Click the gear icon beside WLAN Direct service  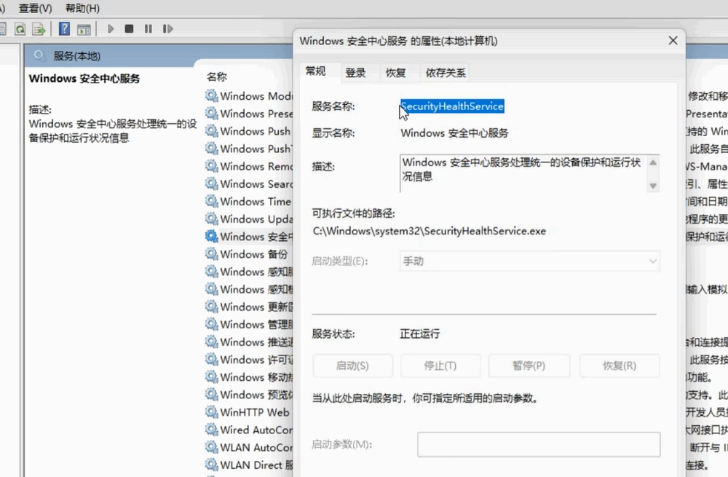coord(212,465)
